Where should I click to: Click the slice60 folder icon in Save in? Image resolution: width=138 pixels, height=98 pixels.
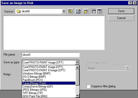(18, 11)
